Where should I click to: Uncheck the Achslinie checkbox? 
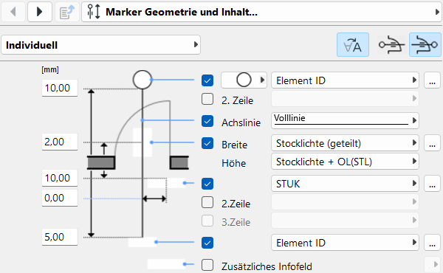207,121
